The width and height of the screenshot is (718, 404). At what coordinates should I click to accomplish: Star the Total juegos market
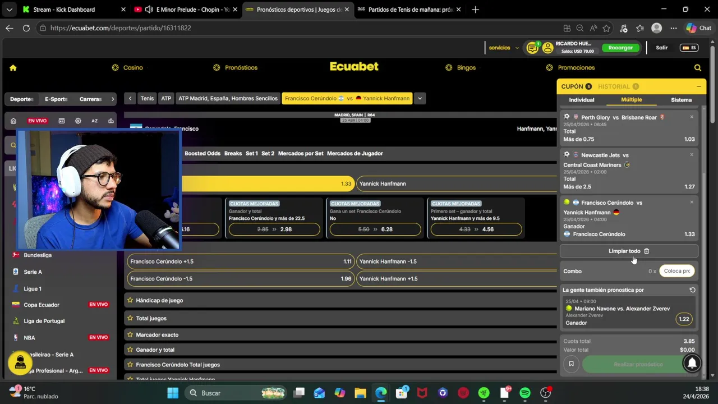coord(130,318)
